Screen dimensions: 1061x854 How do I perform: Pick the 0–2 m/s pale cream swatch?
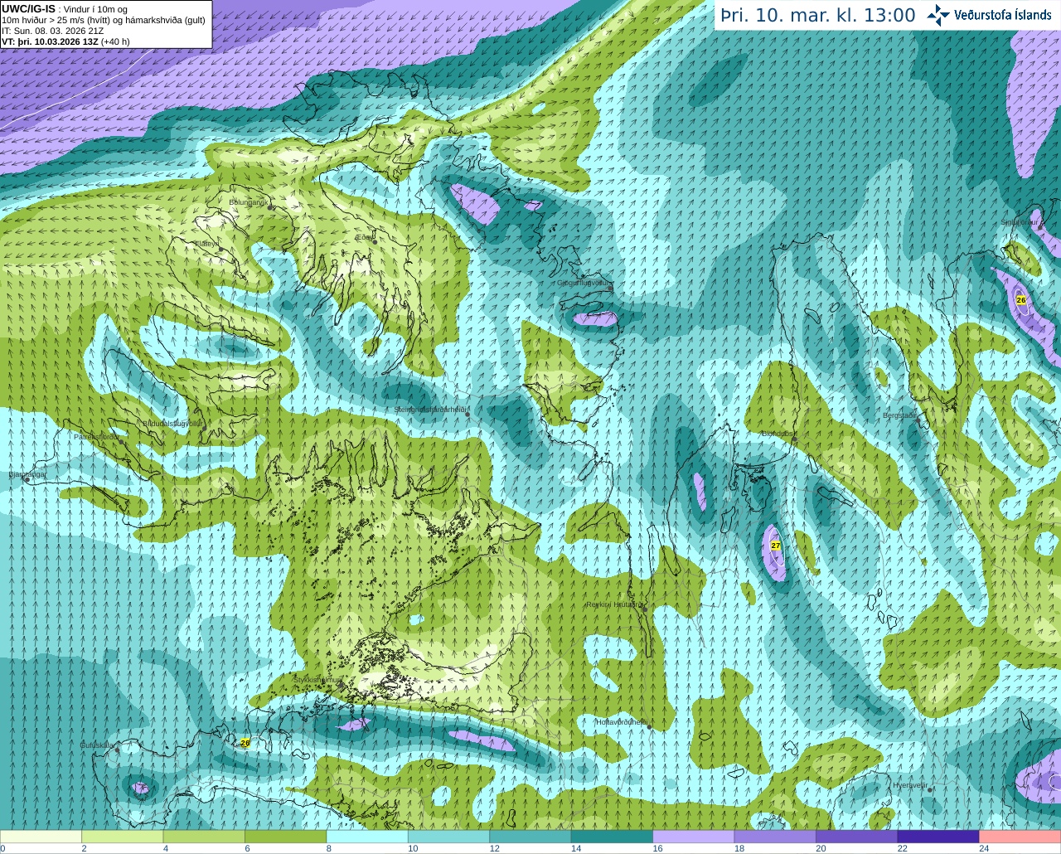pyautogui.click(x=41, y=837)
